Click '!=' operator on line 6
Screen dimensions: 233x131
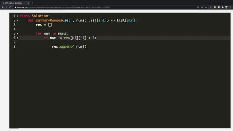click(x=60, y=38)
